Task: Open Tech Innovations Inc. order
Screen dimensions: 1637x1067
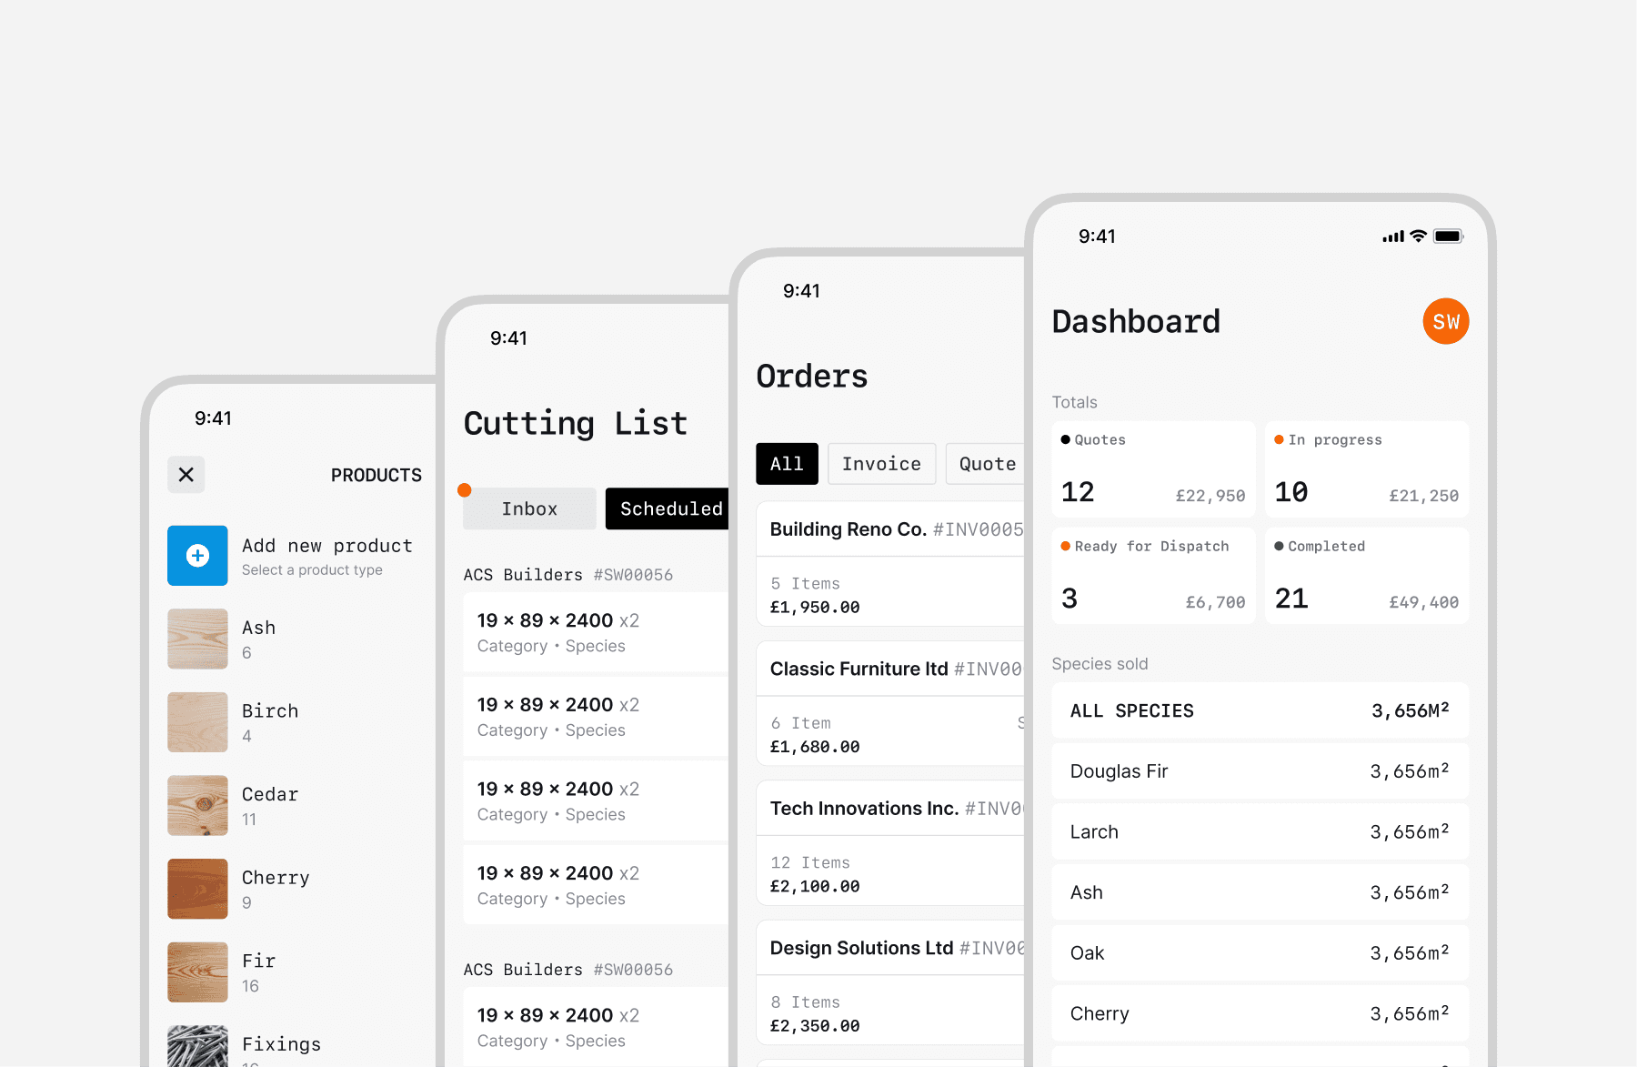Action: pos(891,843)
